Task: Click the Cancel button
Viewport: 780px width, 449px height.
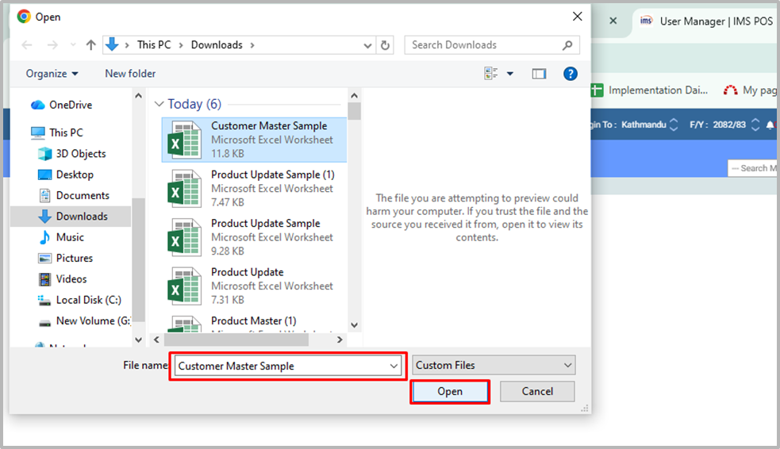Action: pyautogui.click(x=537, y=391)
